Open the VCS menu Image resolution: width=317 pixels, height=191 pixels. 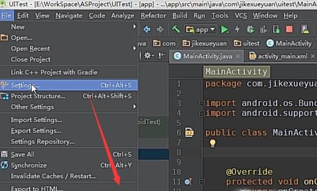(241, 16)
